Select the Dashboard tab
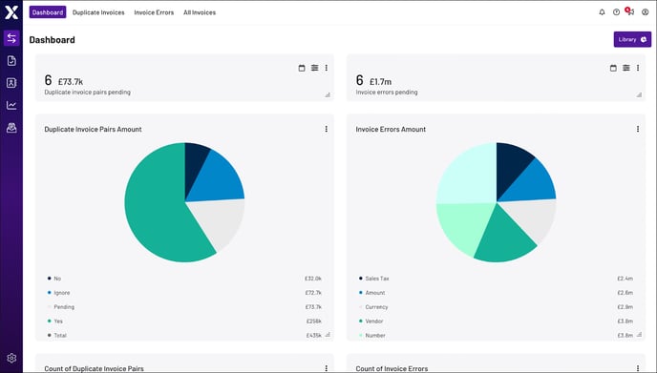This screenshot has width=657, height=373. [48, 12]
